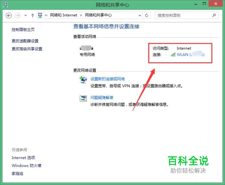This screenshot has height=185, width=225.
Task: Expand the hidden breadcrumb chevrons
Action: pyautogui.click(x=46, y=15)
